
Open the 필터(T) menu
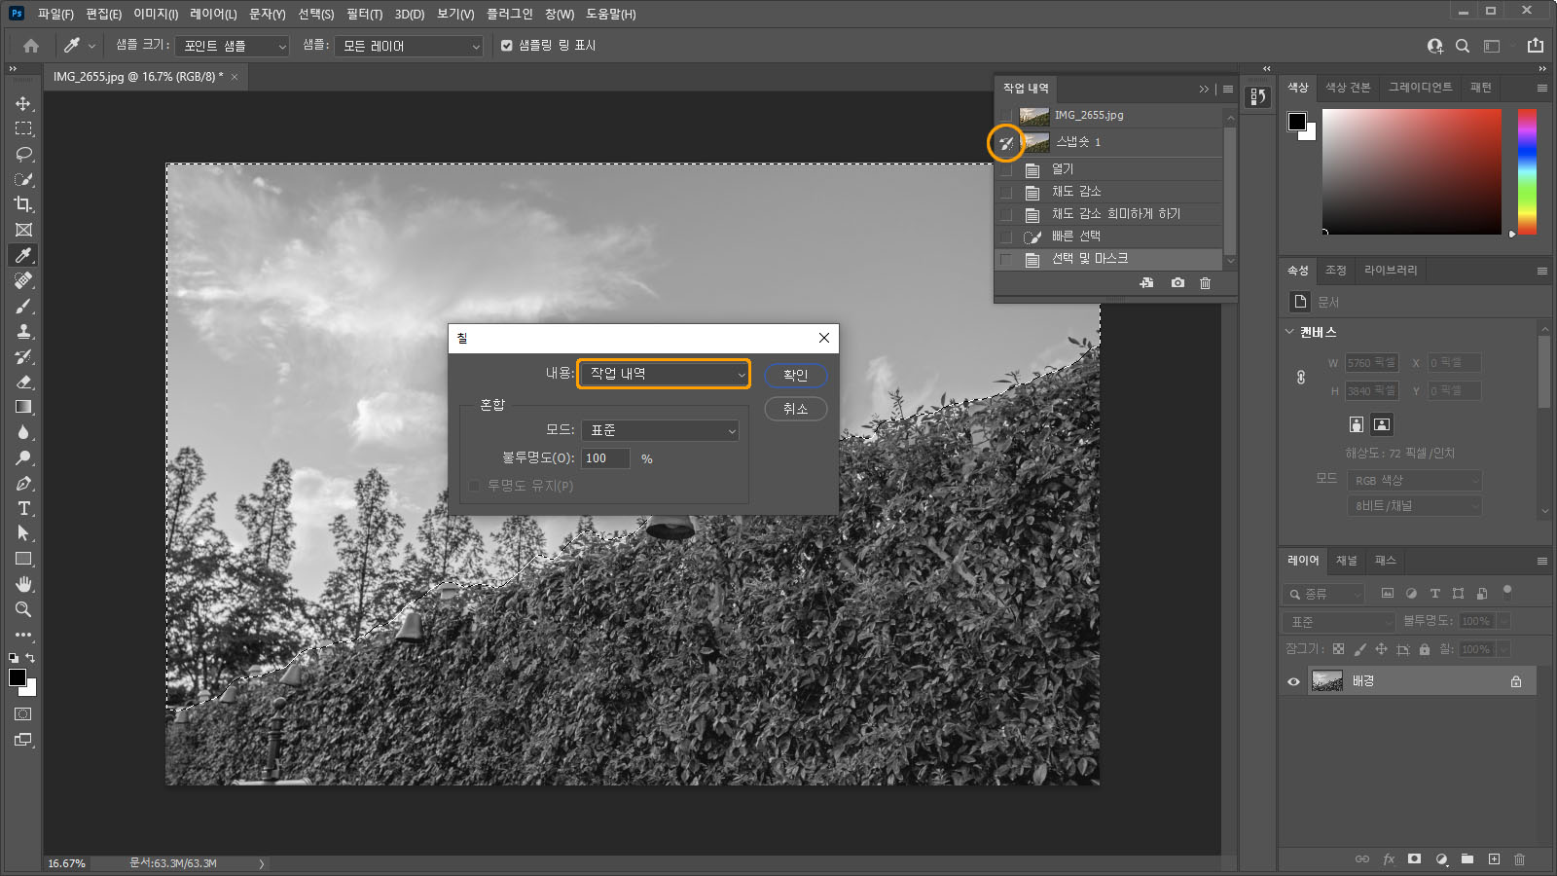(x=364, y=14)
